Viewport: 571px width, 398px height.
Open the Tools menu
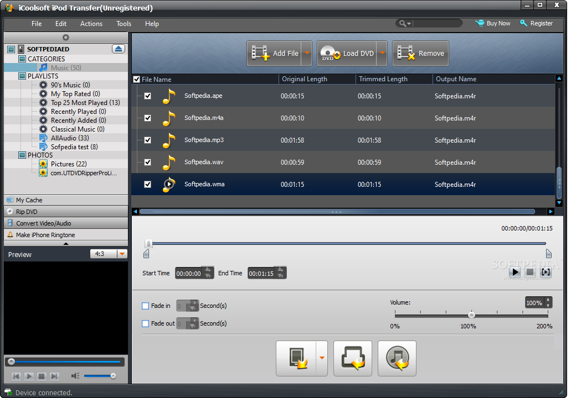point(124,24)
